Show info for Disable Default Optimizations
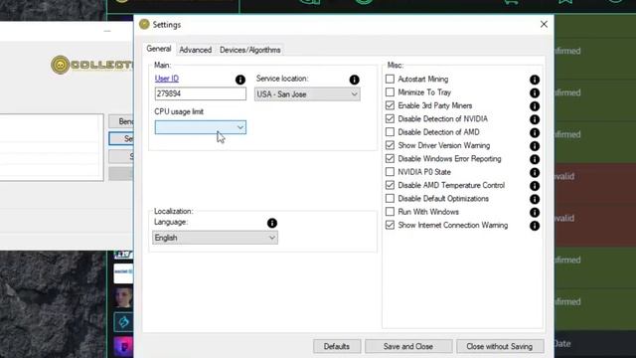Image resolution: width=636 pixels, height=358 pixels. 535,199
